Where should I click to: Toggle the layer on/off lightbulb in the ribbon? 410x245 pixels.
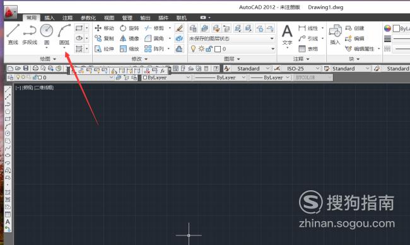[193, 49]
